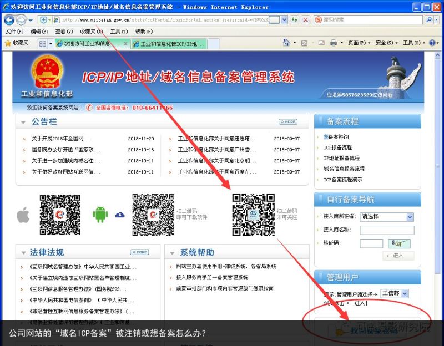Stop page loading with the red X icon

pyautogui.click(x=305, y=19)
